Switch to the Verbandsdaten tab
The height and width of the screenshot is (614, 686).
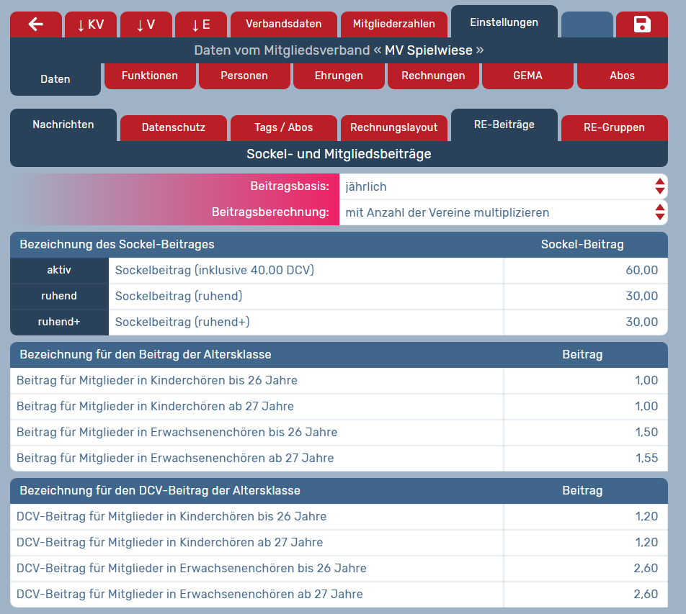284,24
